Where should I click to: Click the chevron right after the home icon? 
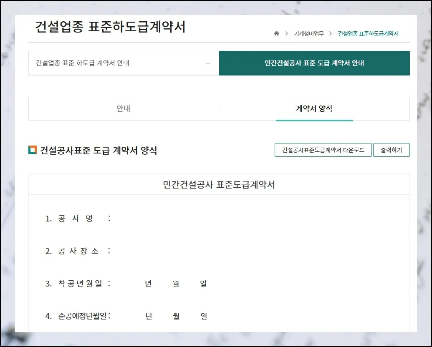[x=287, y=34]
